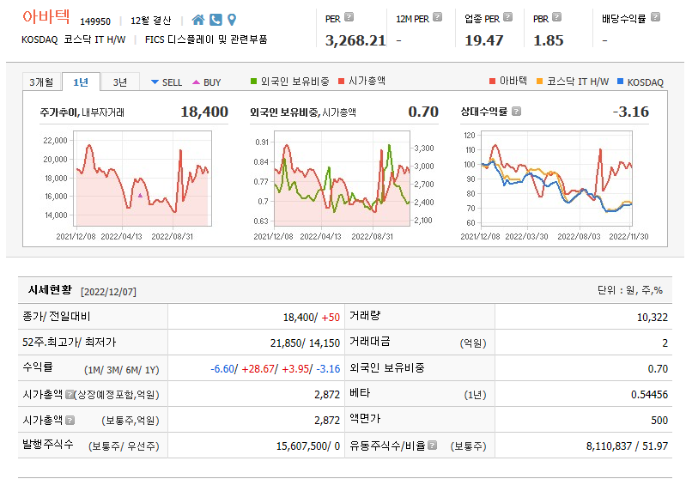Click the chart value 0.70 header
The height and width of the screenshot is (479, 686).
423,112
